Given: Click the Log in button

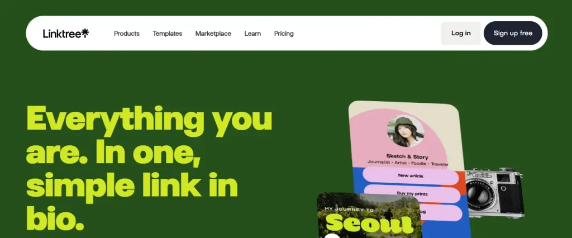Looking at the screenshot, I should (x=461, y=33).
